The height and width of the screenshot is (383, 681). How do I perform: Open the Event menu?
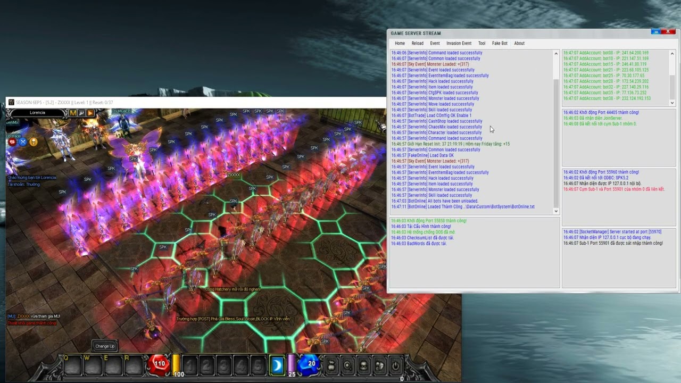[x=435, y=44]
